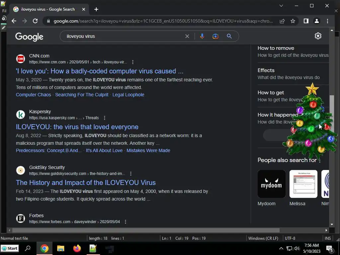
Task: Select the Effects related search
Action: 293,74
